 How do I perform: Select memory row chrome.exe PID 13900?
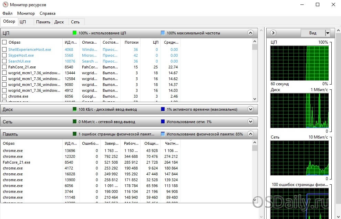click(91, 180)
